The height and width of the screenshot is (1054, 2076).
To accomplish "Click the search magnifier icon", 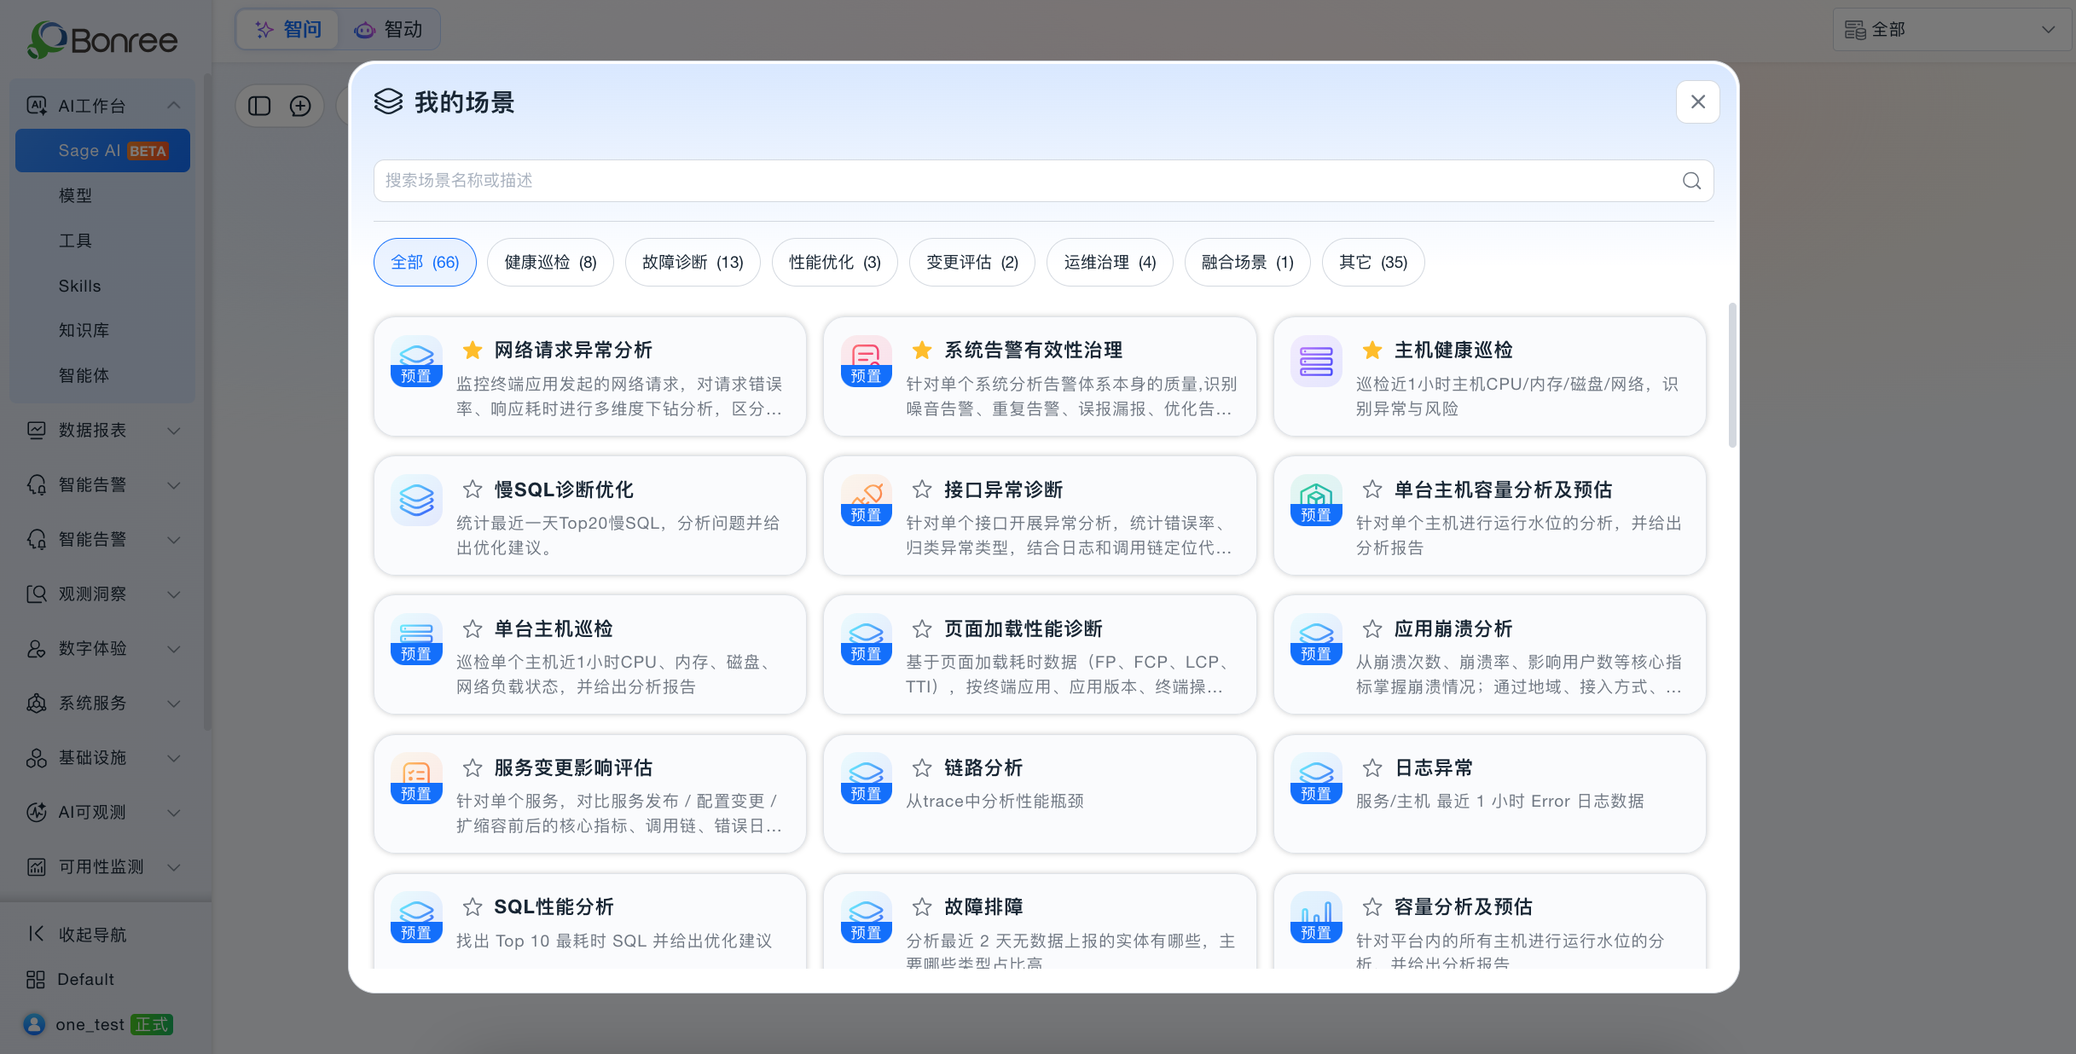I will tap(1691, 181).
